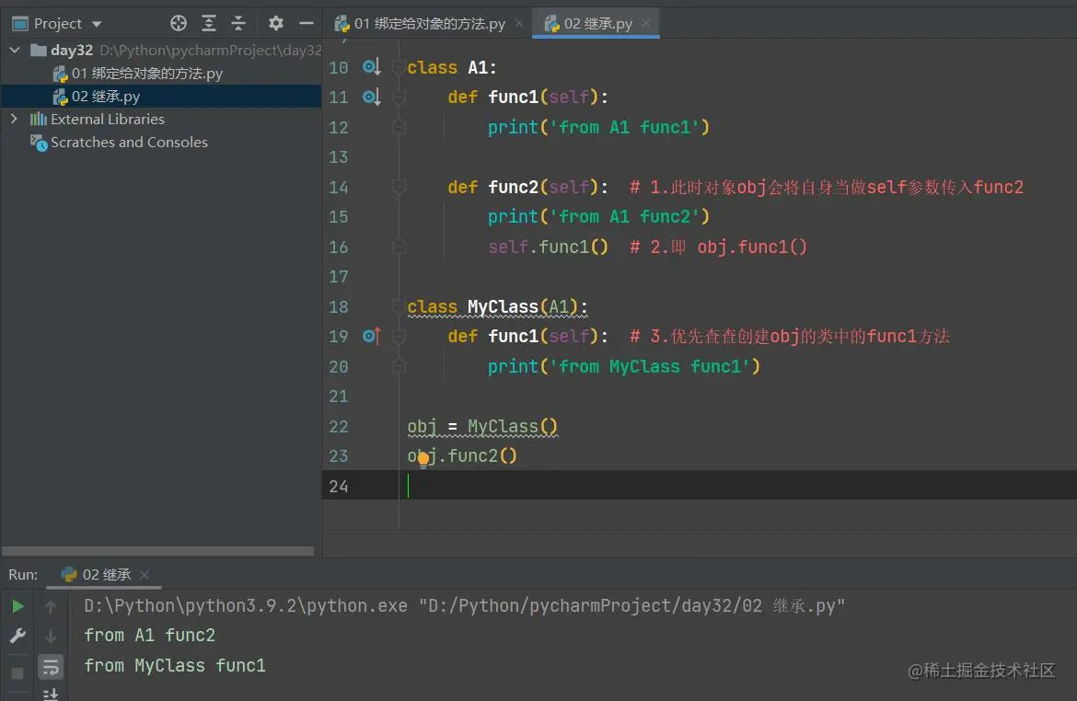Select 01 绑定给对象的方法.py in project tree

[x=147, y=74]
